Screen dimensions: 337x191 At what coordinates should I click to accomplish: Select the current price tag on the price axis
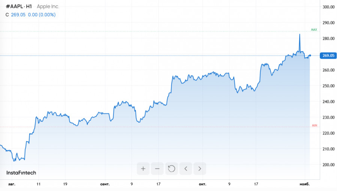coord(328,56)
